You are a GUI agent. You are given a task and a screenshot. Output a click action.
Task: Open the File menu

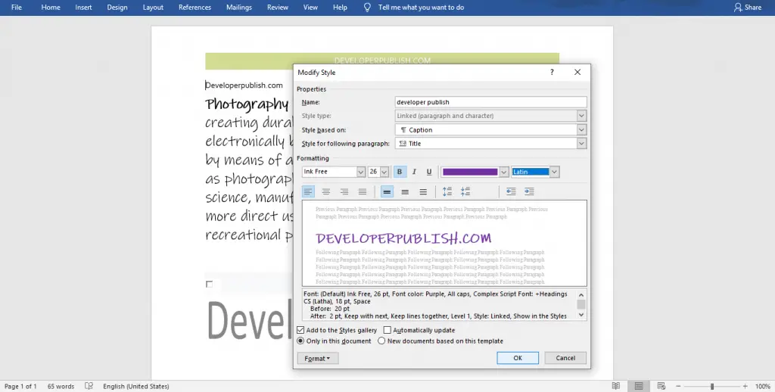coord(17,8)
